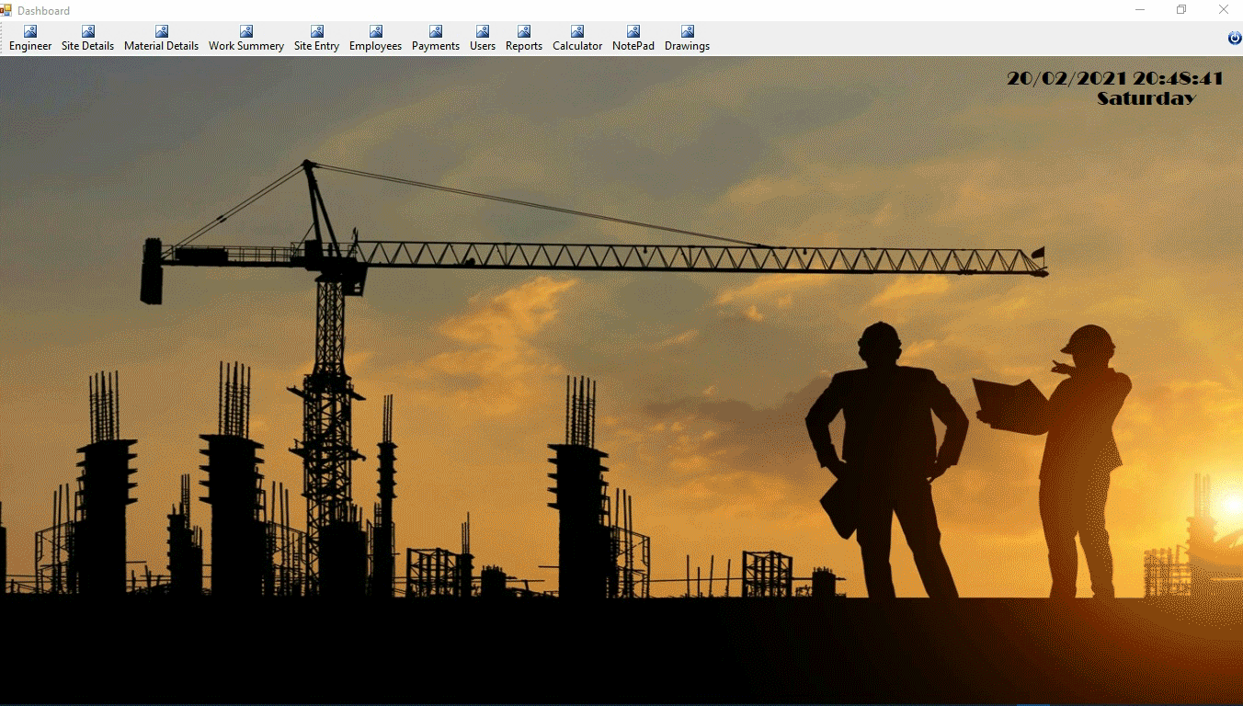Viewport: 1243px width, 706px height.
Task: Launch the Work Summery section
Action: tap(246, 39)
